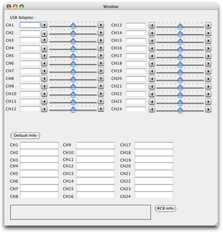The width and height of the screenshot is (223, 232).
Task: Increase CH3 with its right arrow
Action: [x=101, y=40]
